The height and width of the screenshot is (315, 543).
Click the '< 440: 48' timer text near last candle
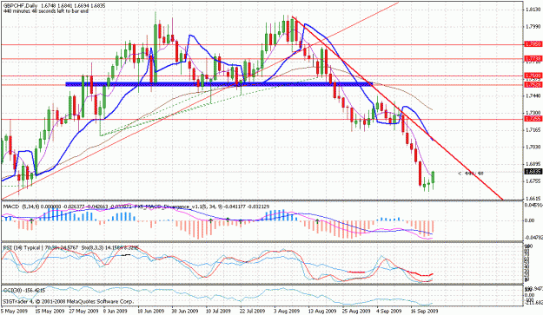coord(471,174)
